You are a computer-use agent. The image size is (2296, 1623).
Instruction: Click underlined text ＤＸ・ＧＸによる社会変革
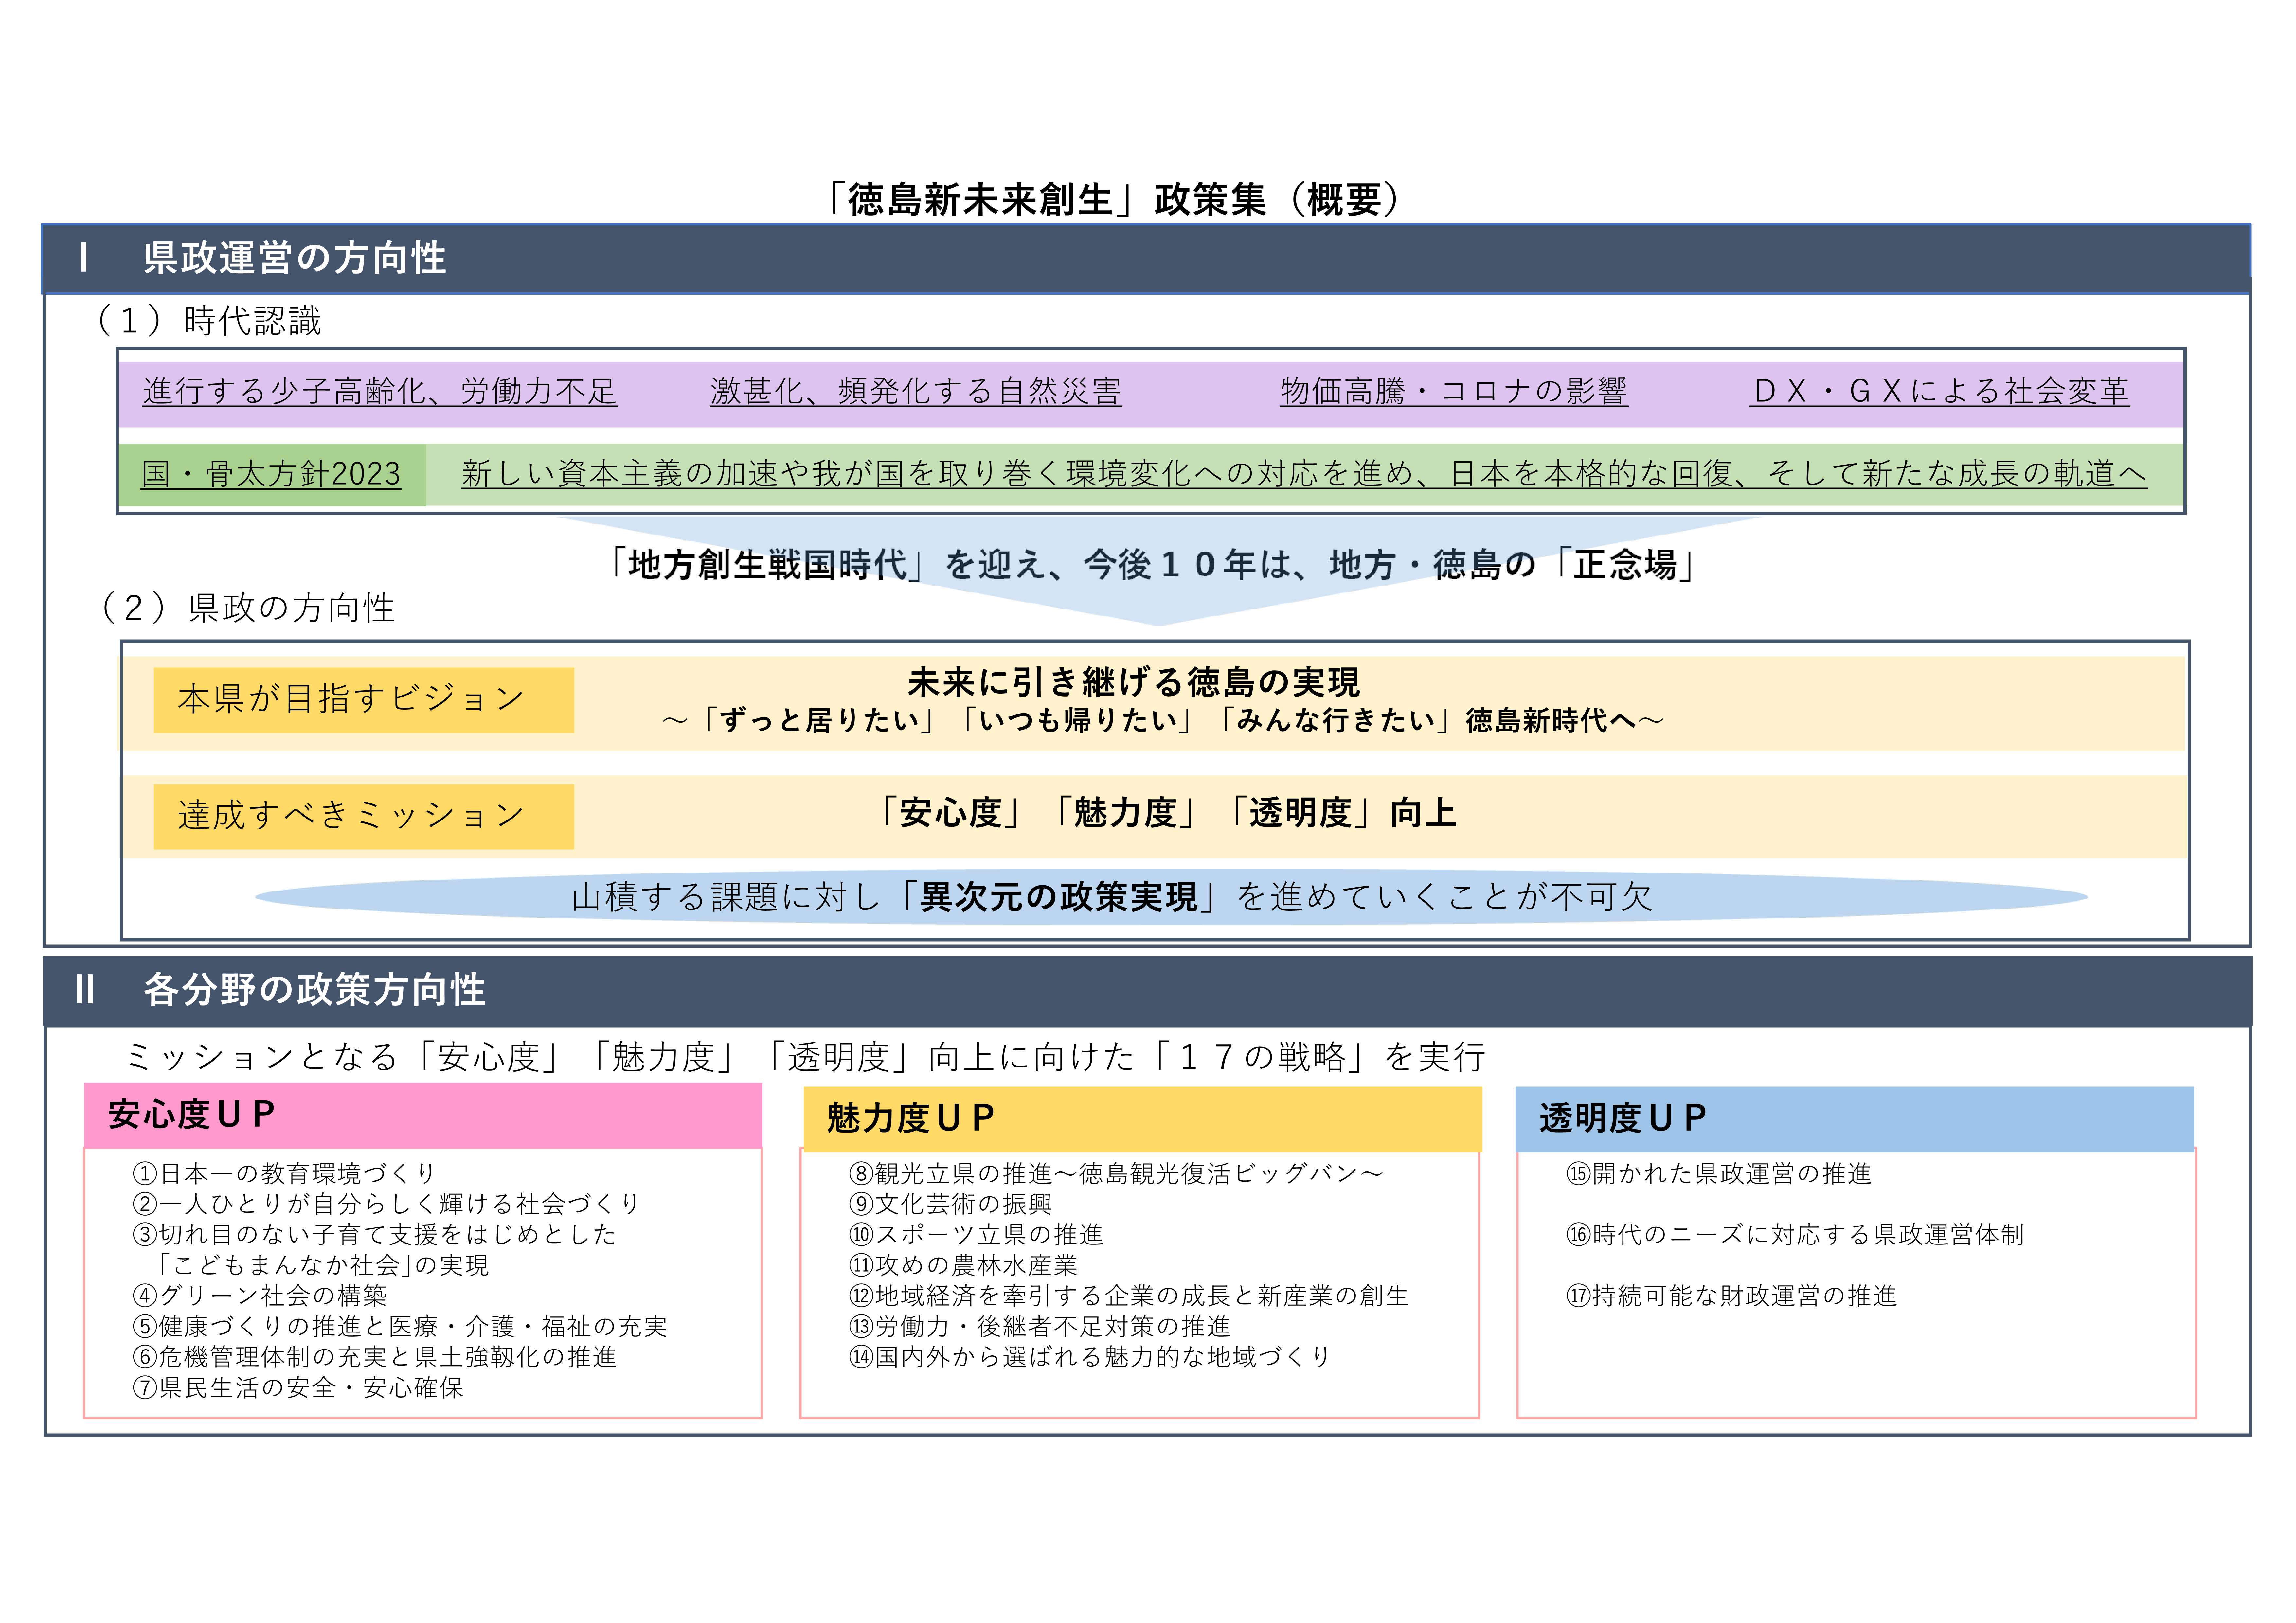(x=1940, y=391)
